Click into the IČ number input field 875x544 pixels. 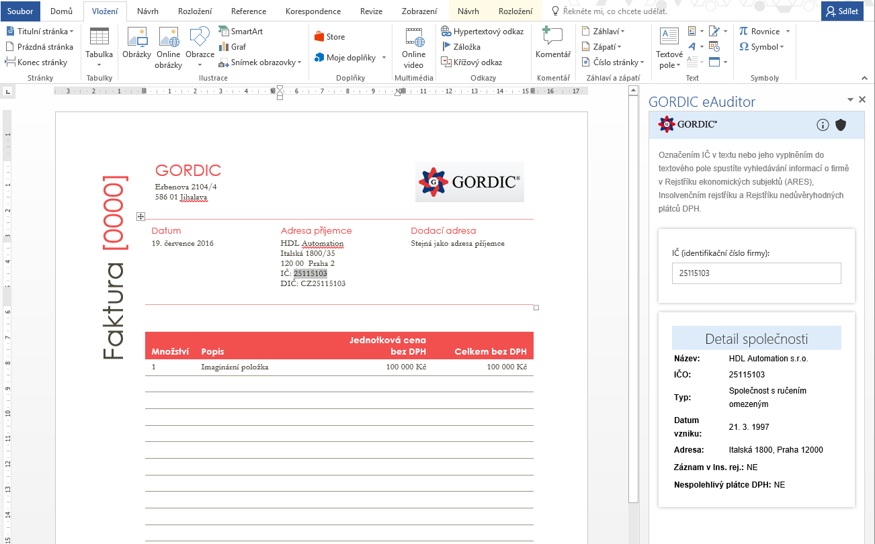756,273
